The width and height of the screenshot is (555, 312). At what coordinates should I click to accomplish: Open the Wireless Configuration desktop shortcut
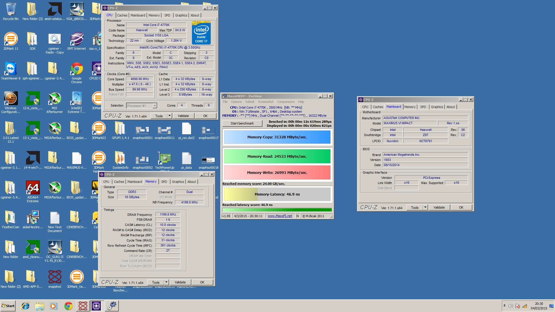(11, 103)
